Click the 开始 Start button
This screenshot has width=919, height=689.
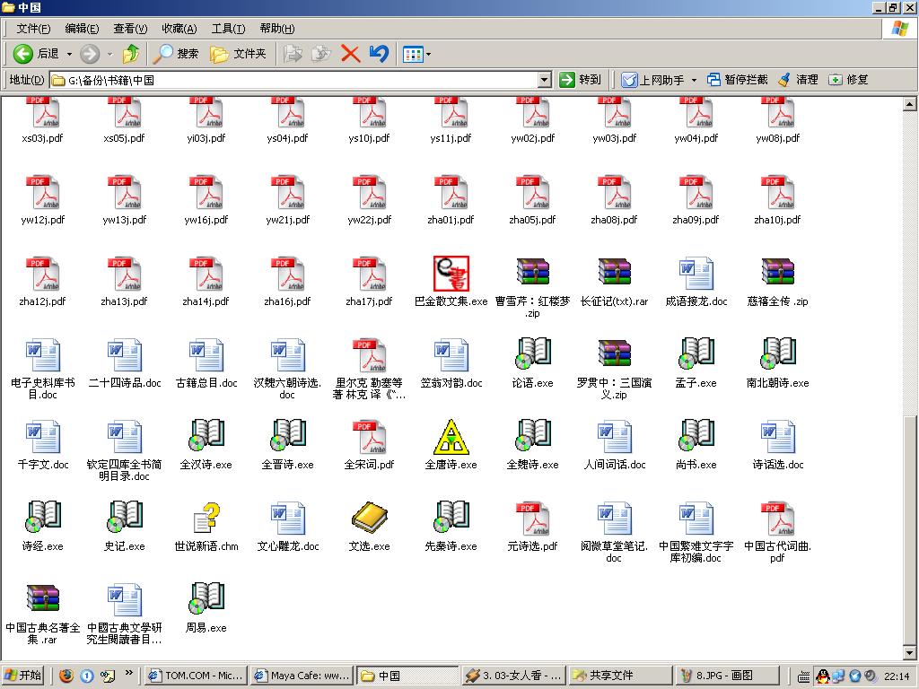tap(23, 676)
